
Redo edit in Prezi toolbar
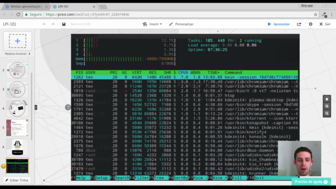pos(52,24)
